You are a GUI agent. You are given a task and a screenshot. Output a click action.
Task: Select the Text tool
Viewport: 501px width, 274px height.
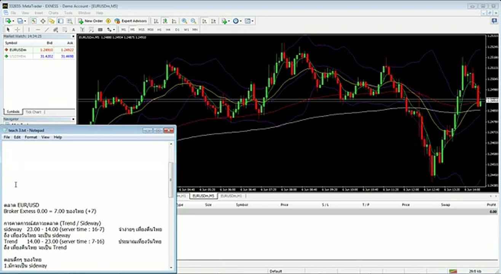coord(73,29)
